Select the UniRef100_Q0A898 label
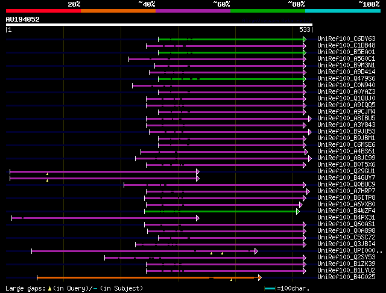The width and height of the screenshot is (386, 293). 346,231
